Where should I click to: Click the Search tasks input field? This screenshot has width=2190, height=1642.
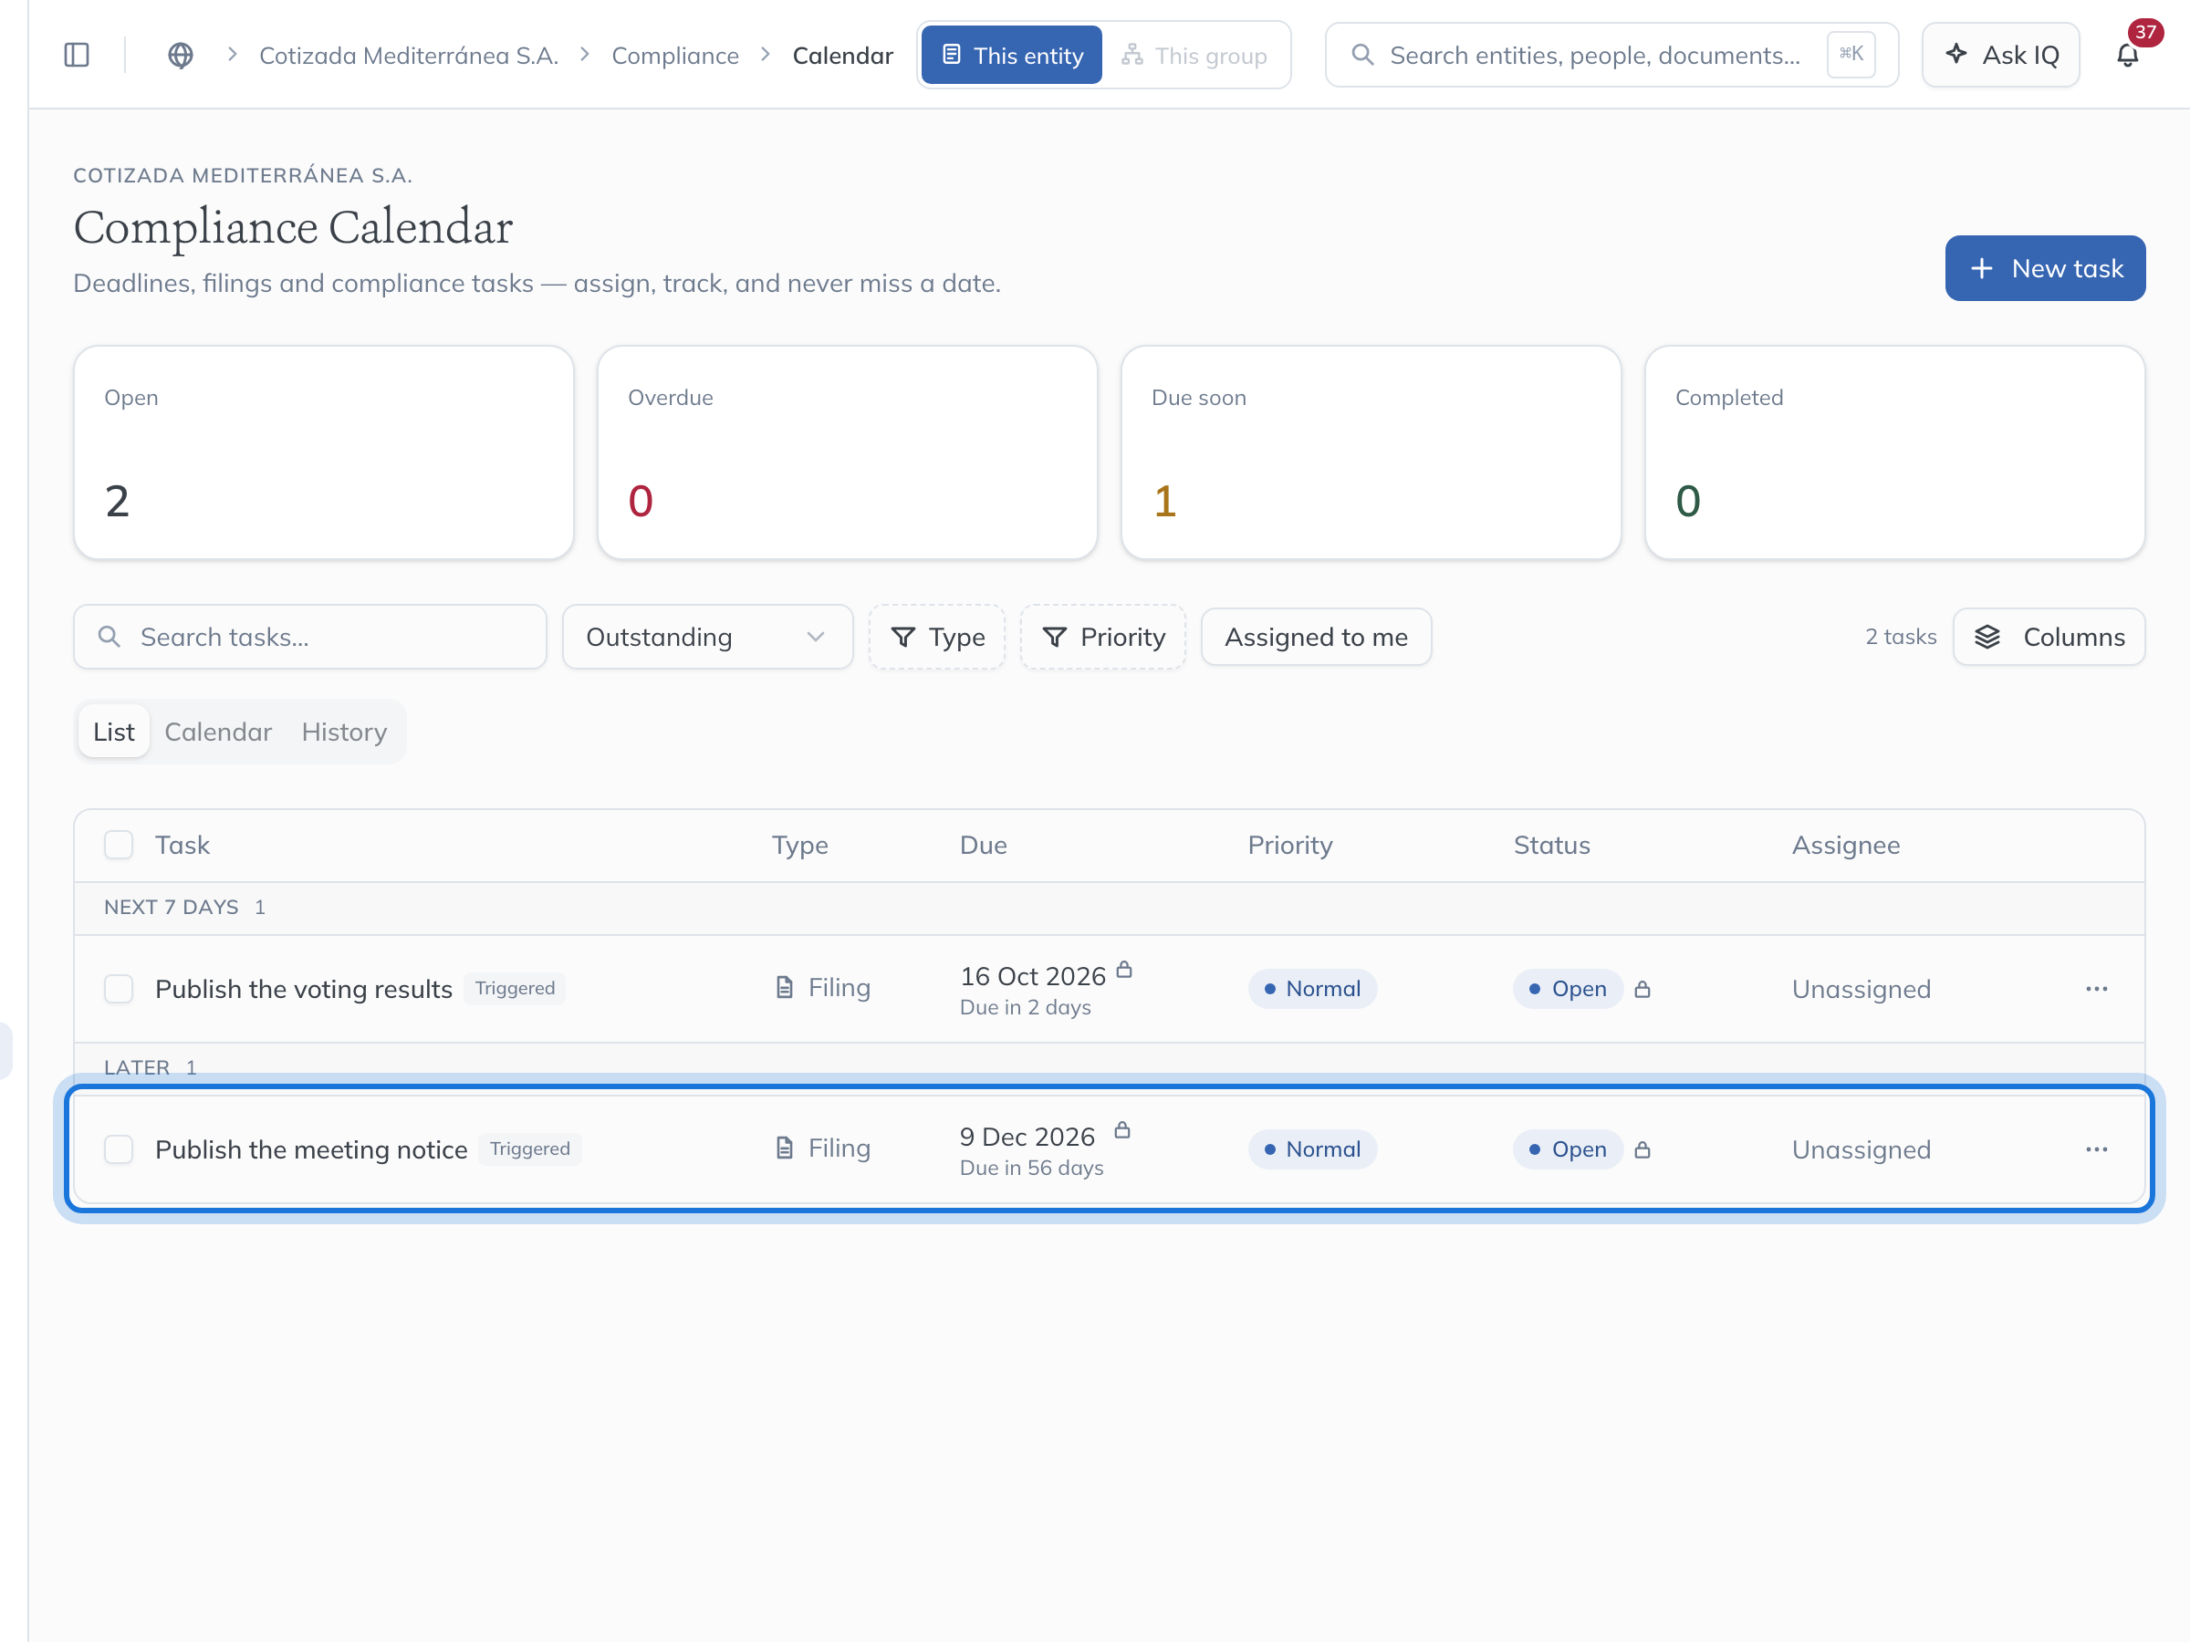[310, 637]
